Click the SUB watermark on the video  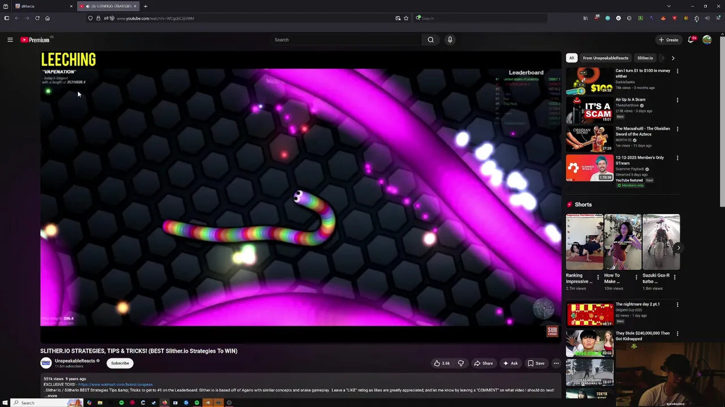[552, 331]
